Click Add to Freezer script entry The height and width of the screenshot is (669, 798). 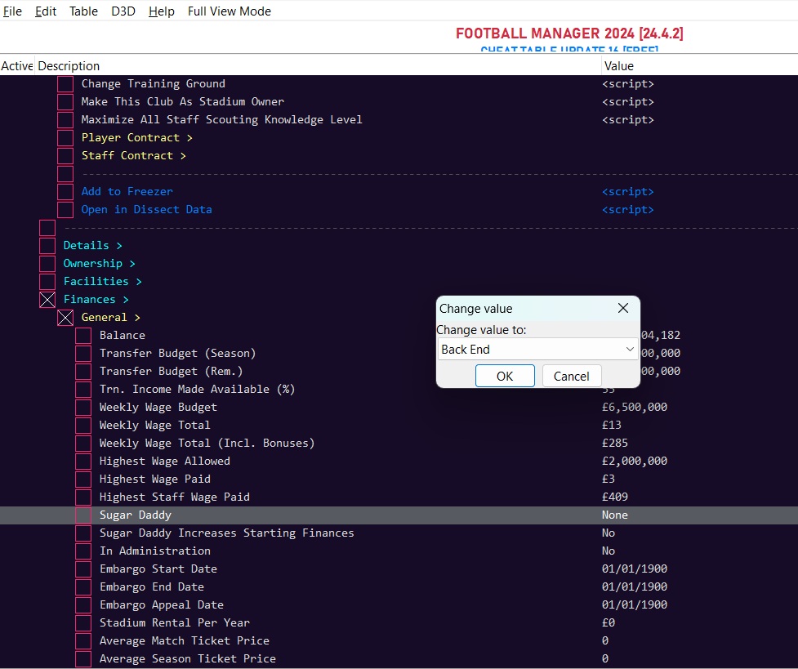click(127, 192)
